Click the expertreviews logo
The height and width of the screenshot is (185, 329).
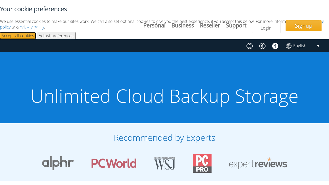click(x=258, y=163)
